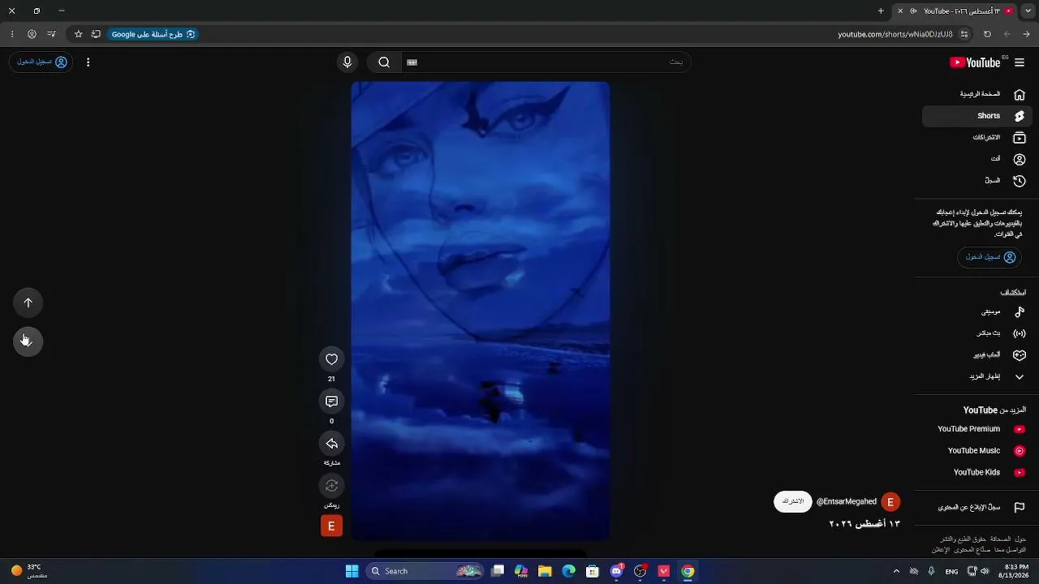
Task: Sign in using the sidebar button
Action: coord(990,257)
